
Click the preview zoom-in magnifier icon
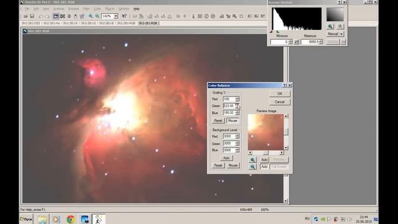(252, 160)
